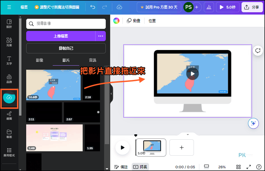Image resolution: width=265 pixels, height=171 pixels.
Task: Open the 檔案 file menu
Action: pos(24,7)
